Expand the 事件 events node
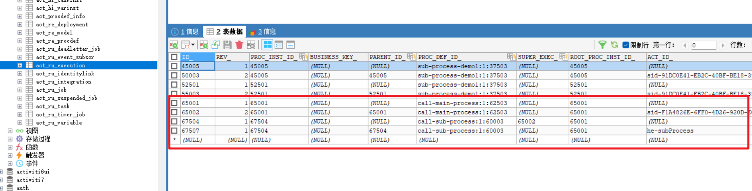Screen dimensions: 752x191 pyautogui.click(x=10, y=163)
